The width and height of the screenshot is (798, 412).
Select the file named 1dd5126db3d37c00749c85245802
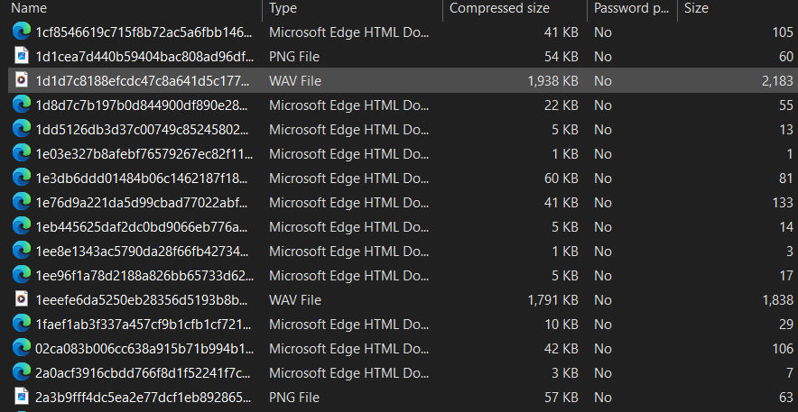point(140,129)
